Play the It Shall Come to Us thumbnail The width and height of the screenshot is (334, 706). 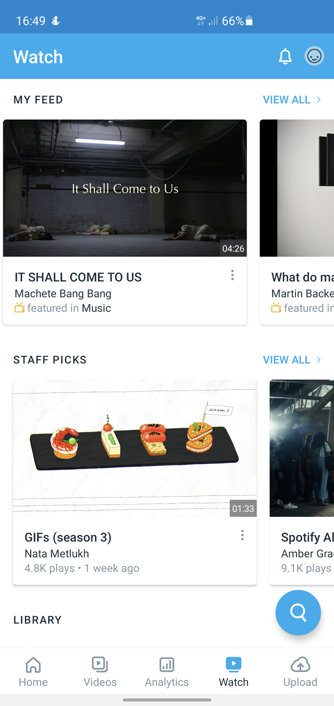(x=125, y=188)
